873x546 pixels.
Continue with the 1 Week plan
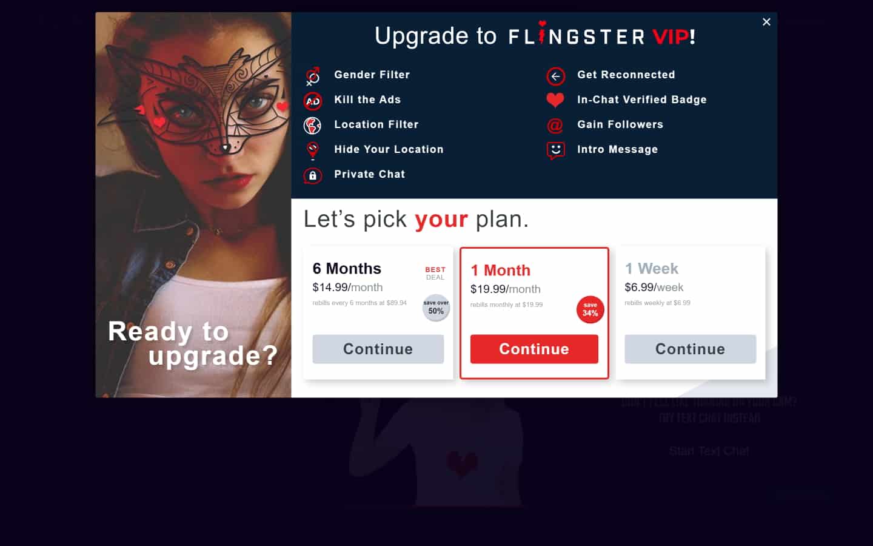[691, 349]
